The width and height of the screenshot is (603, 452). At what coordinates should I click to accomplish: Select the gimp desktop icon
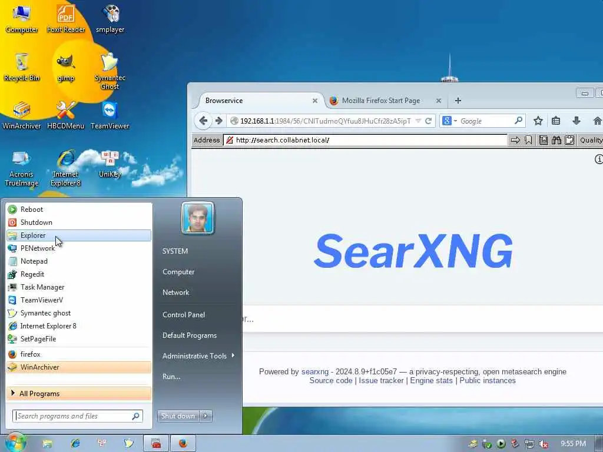[x=66, y=67]
